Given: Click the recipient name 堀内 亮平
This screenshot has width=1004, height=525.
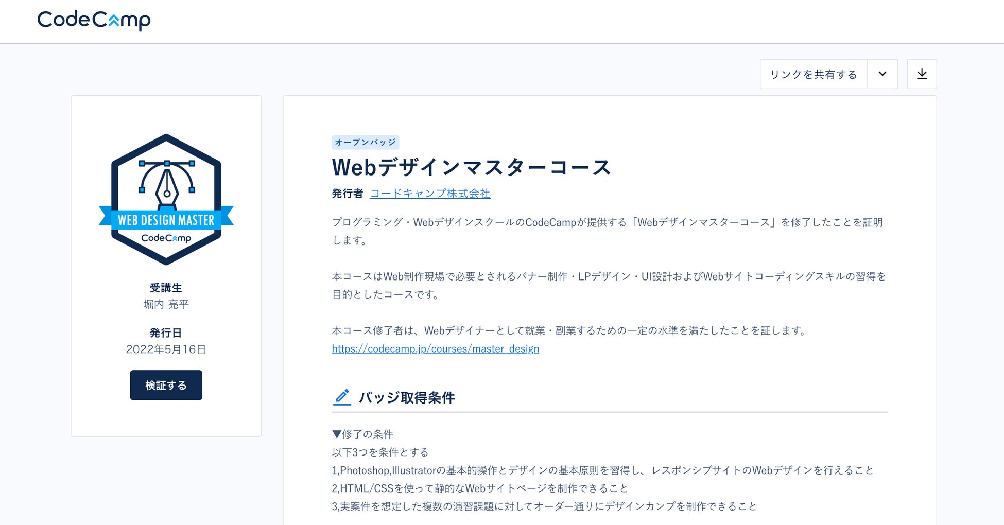Looking at the screenshot, I should pos(166,304).
